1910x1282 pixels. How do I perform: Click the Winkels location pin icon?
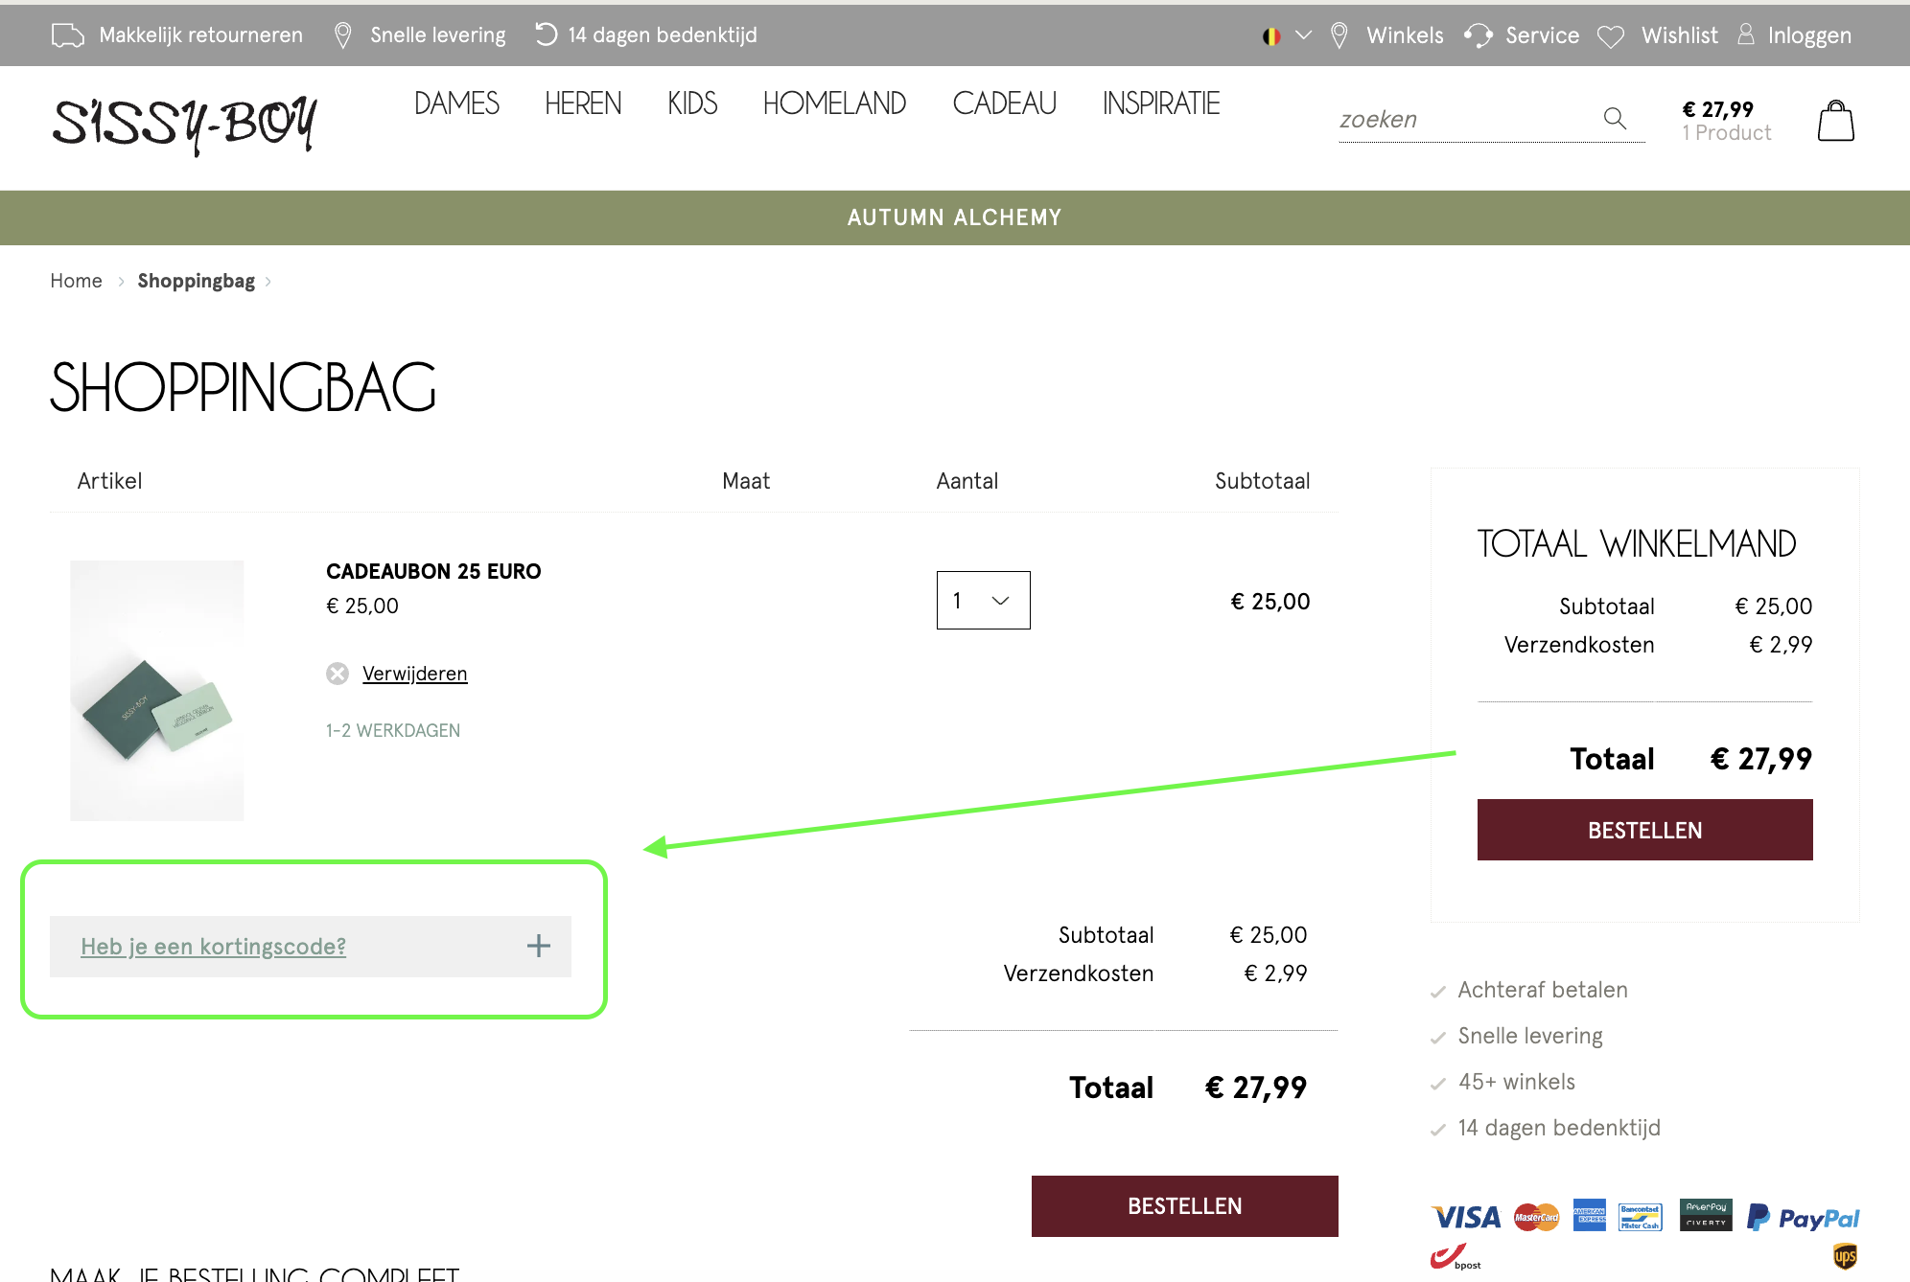[x=1339, y=35]
